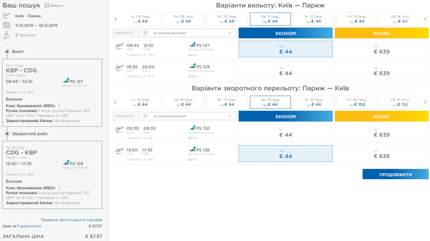Select the Зворотний рейс radio marker
The width and height of the screenshot is (430, 241).
click(x=7, y=133)
